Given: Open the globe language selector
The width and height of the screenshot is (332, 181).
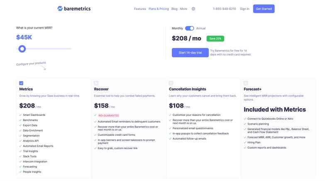Looking at the screenshot, I should [193, 9].
